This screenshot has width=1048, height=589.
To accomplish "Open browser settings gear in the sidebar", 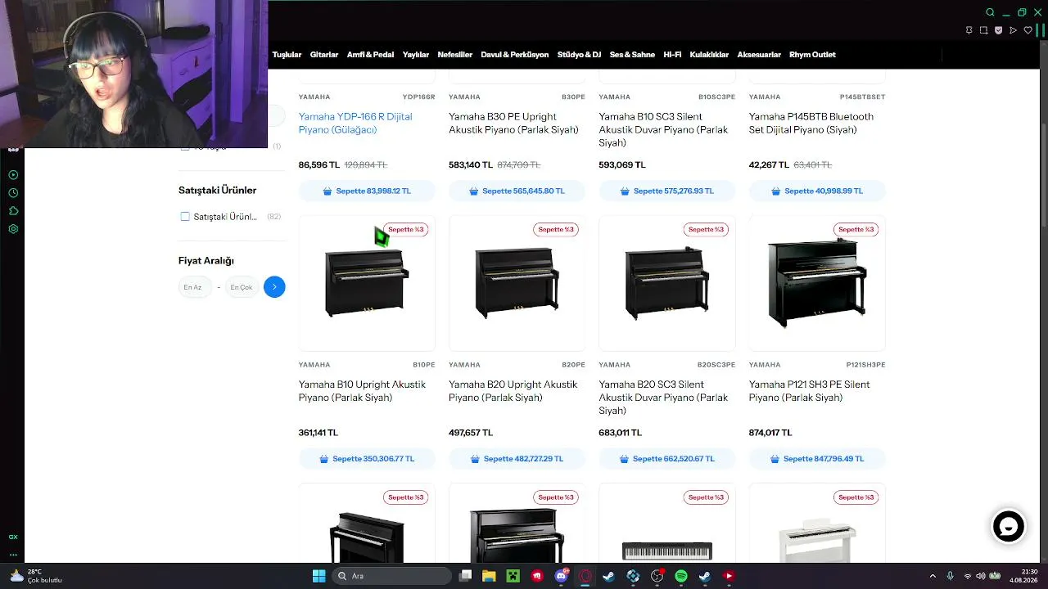I will tap(13, 229).
